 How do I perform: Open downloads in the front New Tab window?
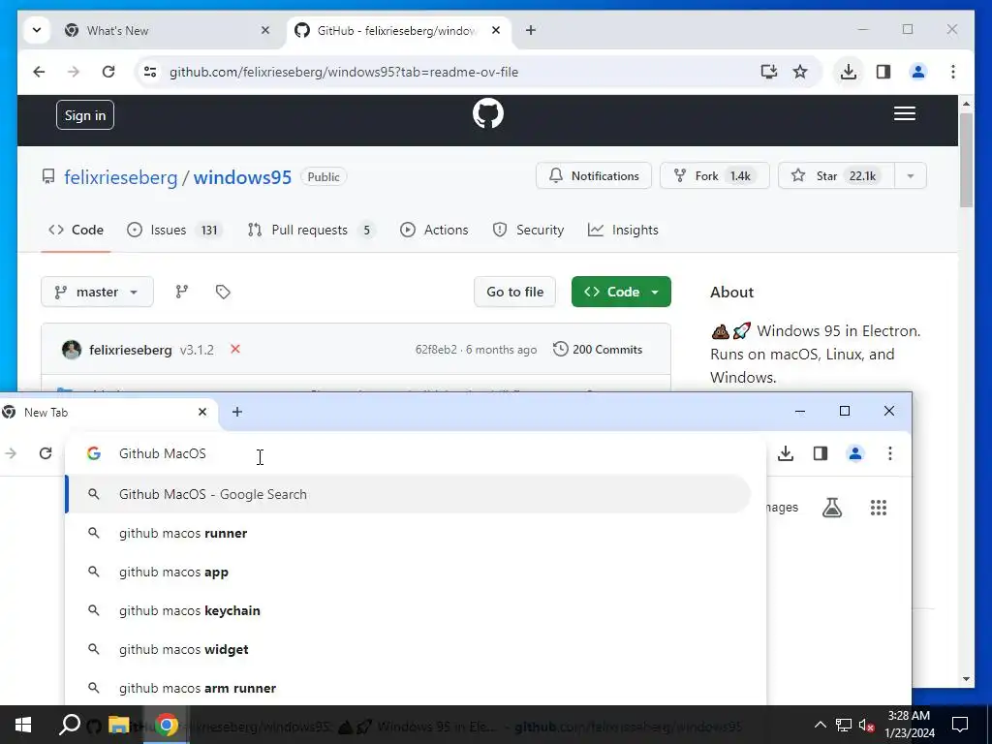(786, 453)
